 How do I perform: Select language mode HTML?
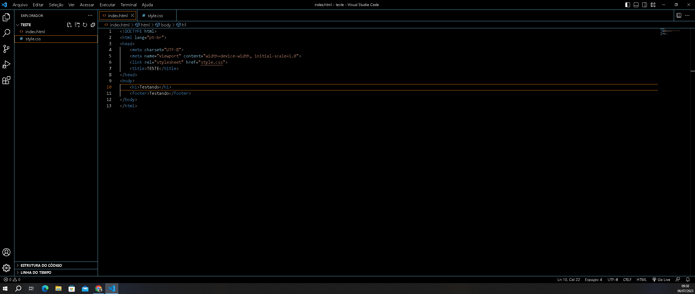coord(641,280)
